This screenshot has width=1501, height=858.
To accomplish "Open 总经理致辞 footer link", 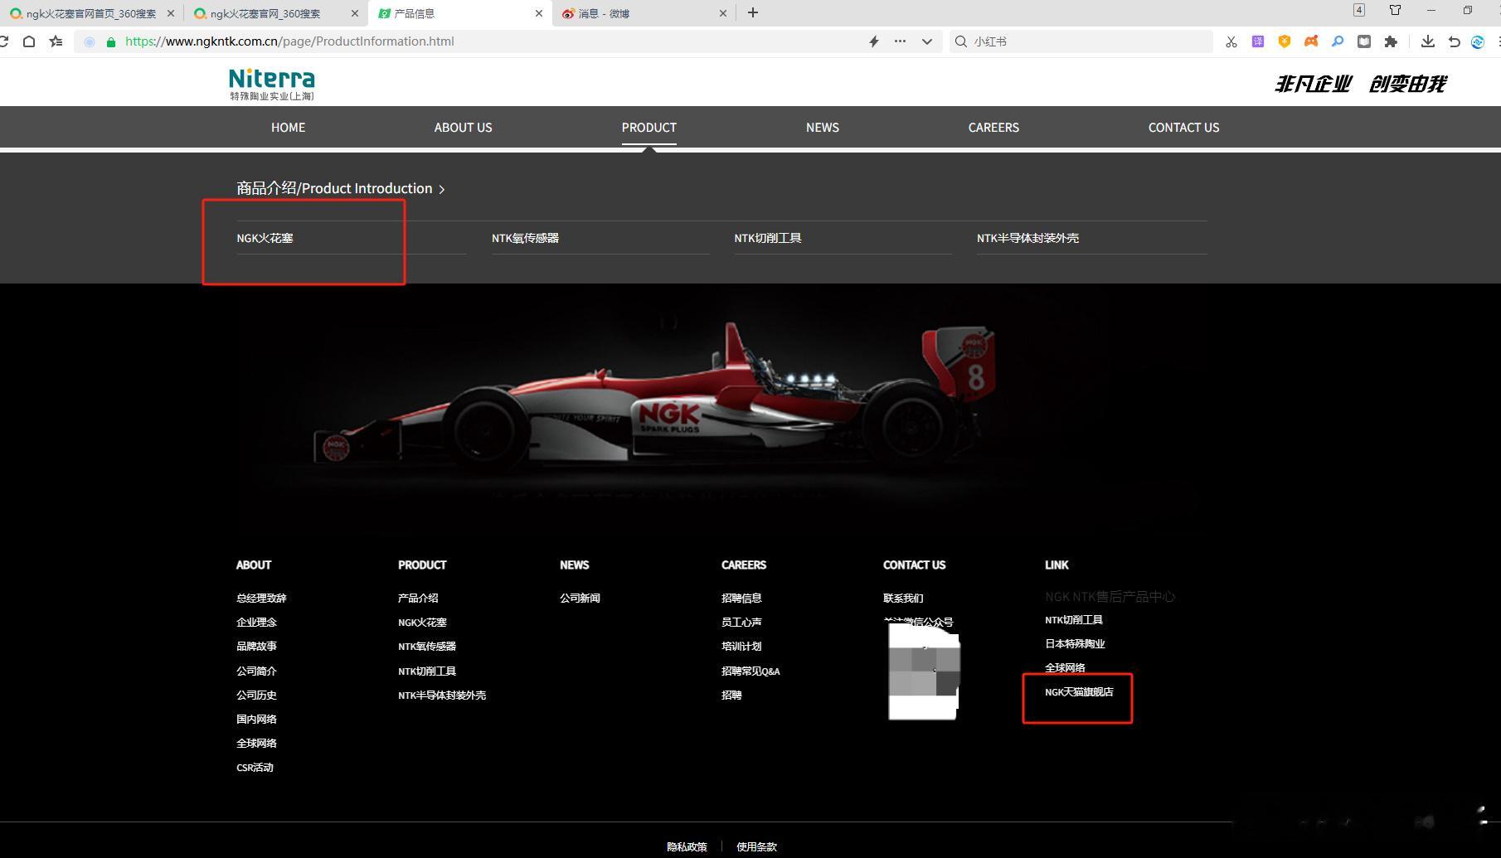I will click(x=261, y=598).
